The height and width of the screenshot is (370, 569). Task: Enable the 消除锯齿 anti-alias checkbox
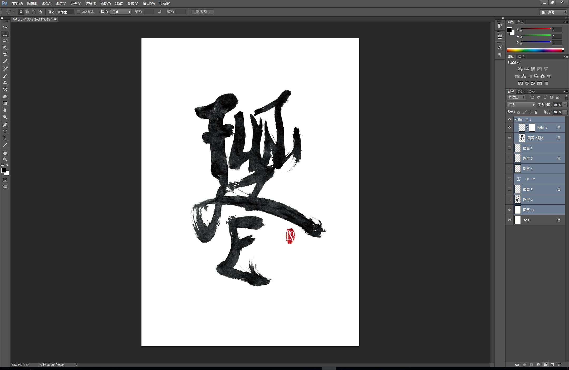[79, 12]
